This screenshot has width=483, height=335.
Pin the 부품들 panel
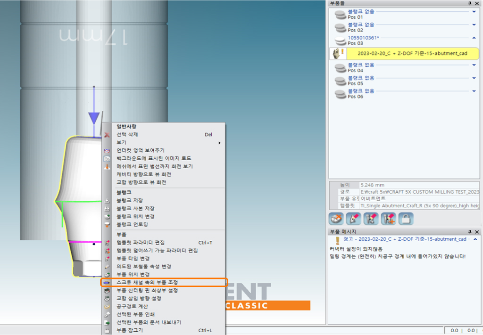[469, 3]
